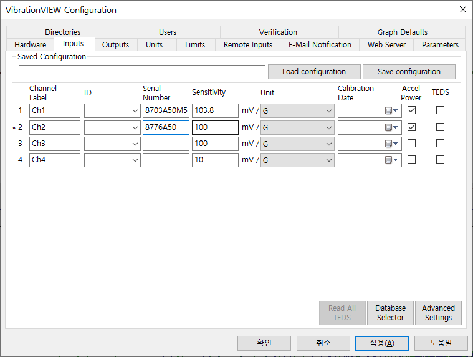The width and height of the screenshot is (473, 357).
Task: Switch to the Web Server tab
Action: [x=386, y=45]
